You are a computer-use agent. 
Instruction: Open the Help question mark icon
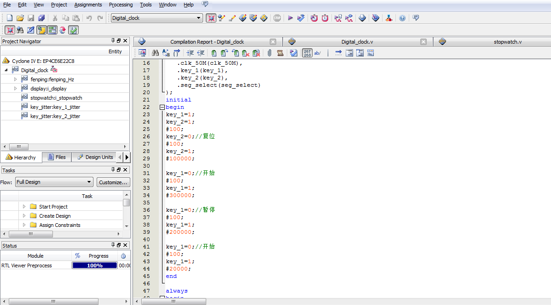coord(402,18)
